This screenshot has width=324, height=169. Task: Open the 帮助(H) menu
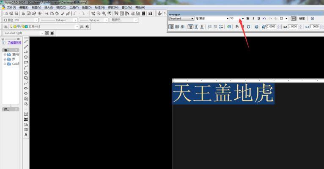(140, 8)
